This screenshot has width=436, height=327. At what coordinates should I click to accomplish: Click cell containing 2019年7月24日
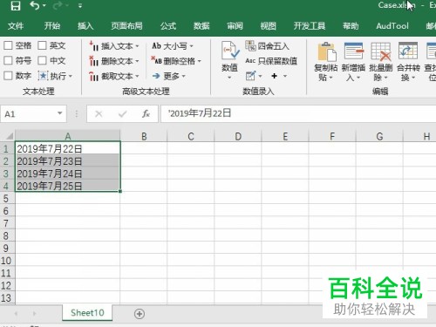[x=67, y=174]
